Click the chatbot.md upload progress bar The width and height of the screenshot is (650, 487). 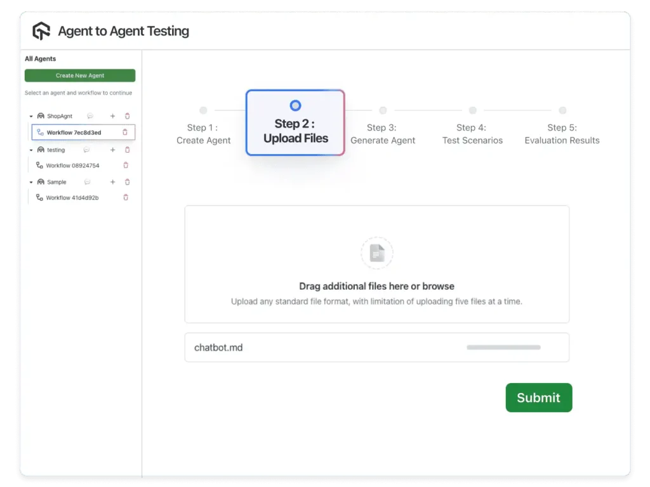tap(503, 347)
